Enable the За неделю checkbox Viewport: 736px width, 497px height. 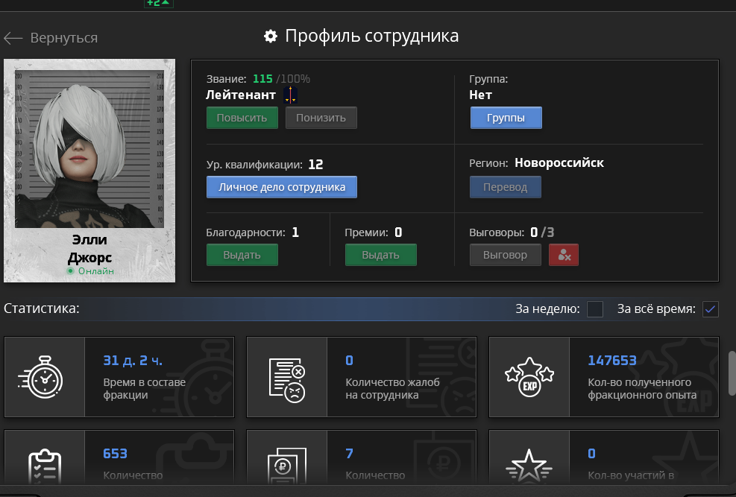595,309
